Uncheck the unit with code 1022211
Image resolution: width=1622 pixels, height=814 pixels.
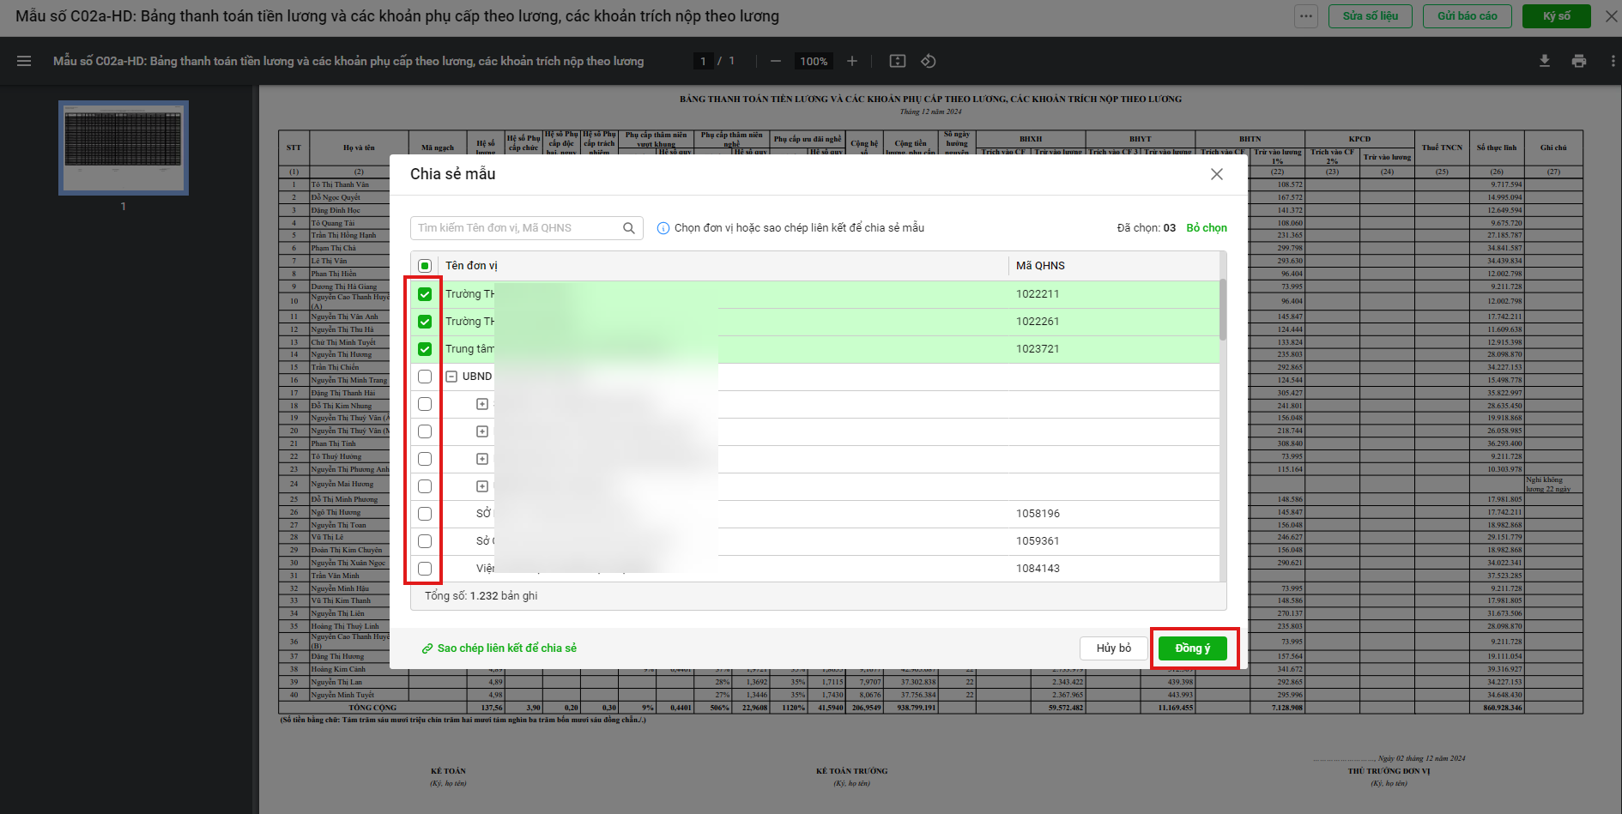(x=425, y=294)
